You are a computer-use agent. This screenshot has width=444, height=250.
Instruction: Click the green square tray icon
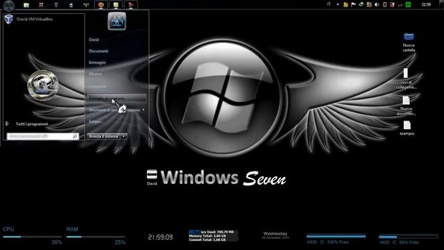tap(408, 5)
